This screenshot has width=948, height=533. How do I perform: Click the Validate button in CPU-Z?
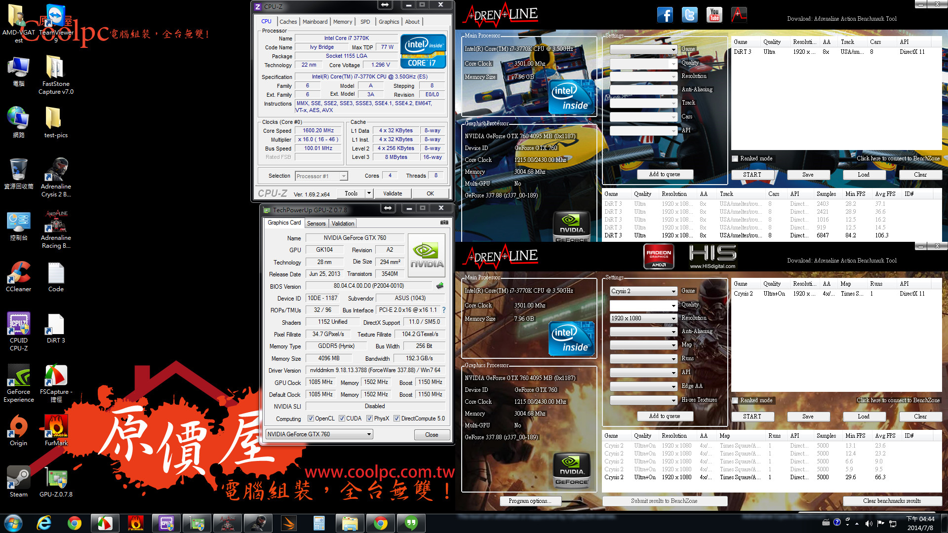click(392, 193)
